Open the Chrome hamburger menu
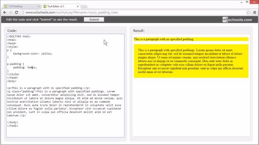This screenshot has height=145, width=259. (x=255, y=12)
